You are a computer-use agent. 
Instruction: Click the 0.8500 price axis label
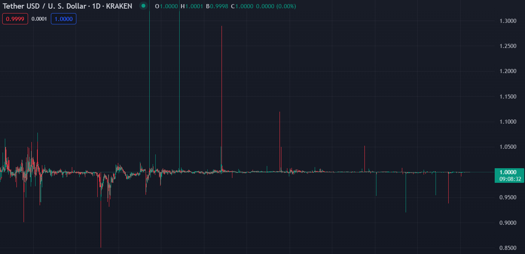pyautogui.click(x=508, y=248)
